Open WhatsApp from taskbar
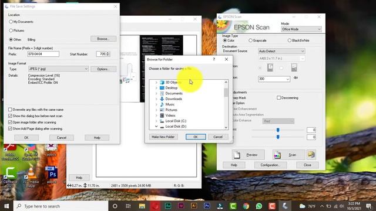Viewport: 376px width, 211px height. pyautogui.click(x=258, y=206)
